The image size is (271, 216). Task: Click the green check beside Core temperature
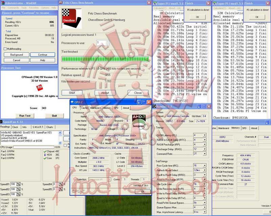click(x=45, y=158)
